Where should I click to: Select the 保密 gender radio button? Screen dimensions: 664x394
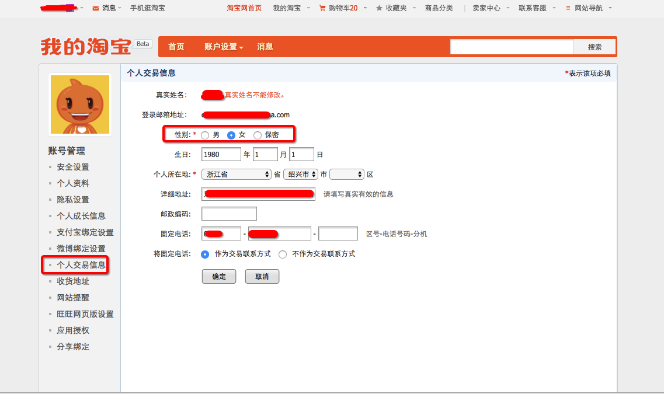pyautogui.click(x=258, y=135)
